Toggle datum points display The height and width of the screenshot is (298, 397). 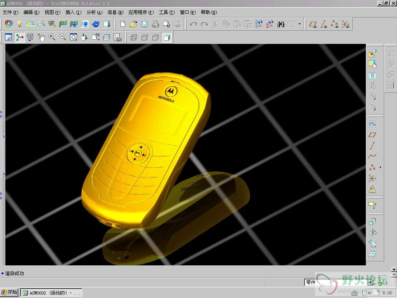335,24
